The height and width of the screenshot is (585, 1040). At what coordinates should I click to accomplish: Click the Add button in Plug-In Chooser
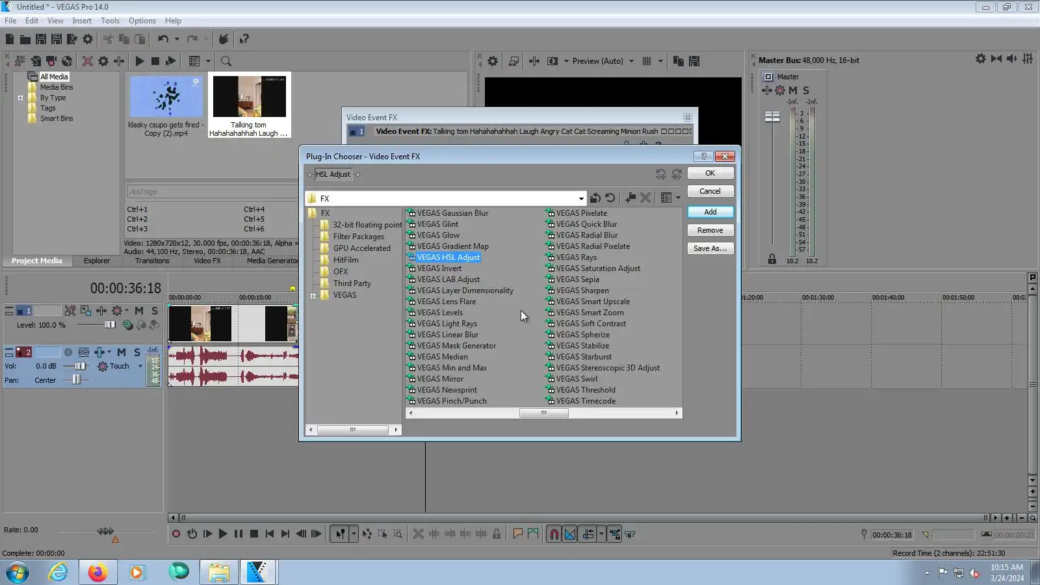pyautogui.click(x=710, y=212)
